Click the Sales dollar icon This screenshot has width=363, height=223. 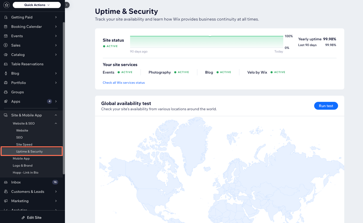click(6, 46)
